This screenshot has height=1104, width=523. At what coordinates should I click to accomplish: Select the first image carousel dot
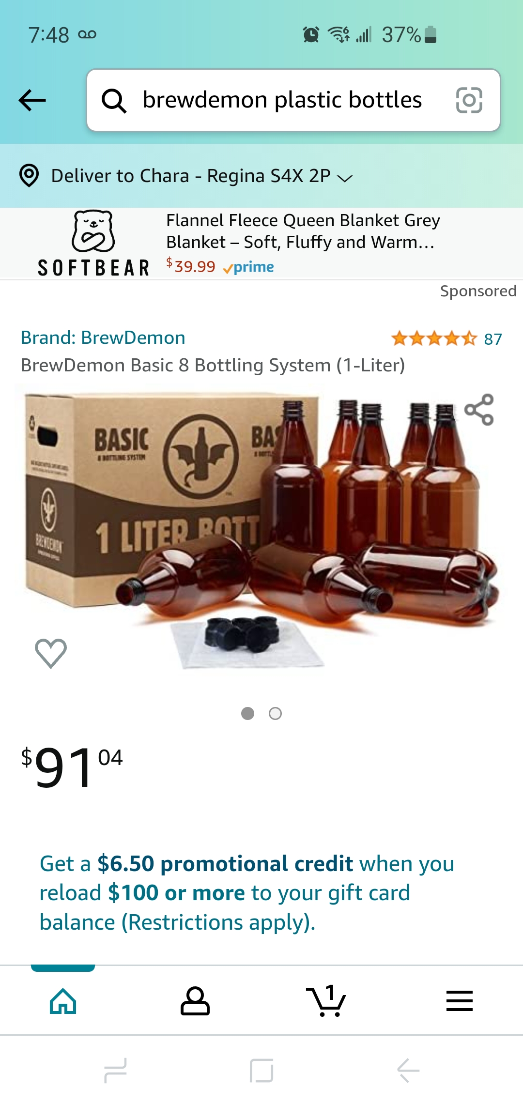coord(247,713)
